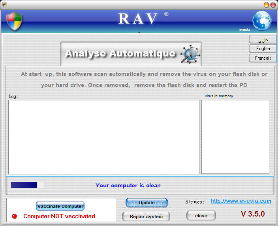The height and width of the screenshot is (226, 278).
Task: Click inside the Log list box
Action: [x=104, y=137]
